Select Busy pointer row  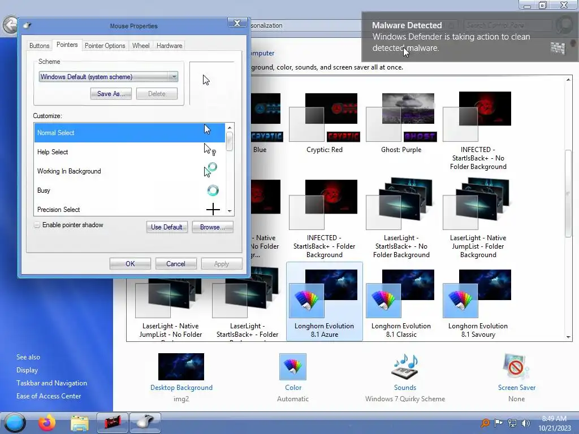(x=129, y=190)
